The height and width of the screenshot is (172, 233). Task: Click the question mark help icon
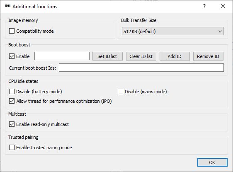[204, 6]
